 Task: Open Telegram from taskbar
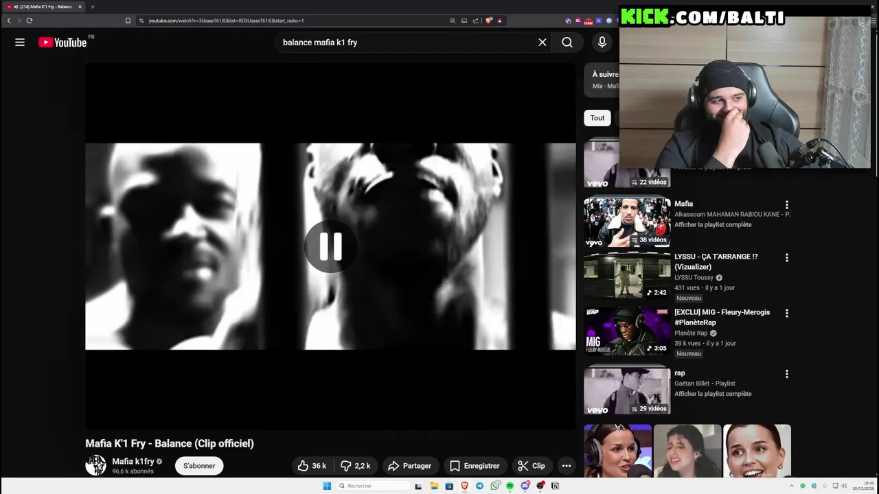[x=479, y=486]
